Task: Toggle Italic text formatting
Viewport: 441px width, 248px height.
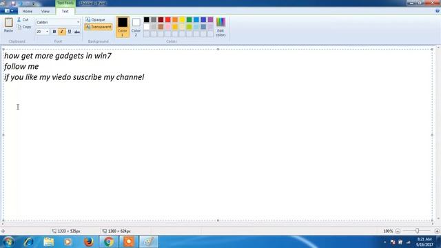Action: click(x=62, y=32)
